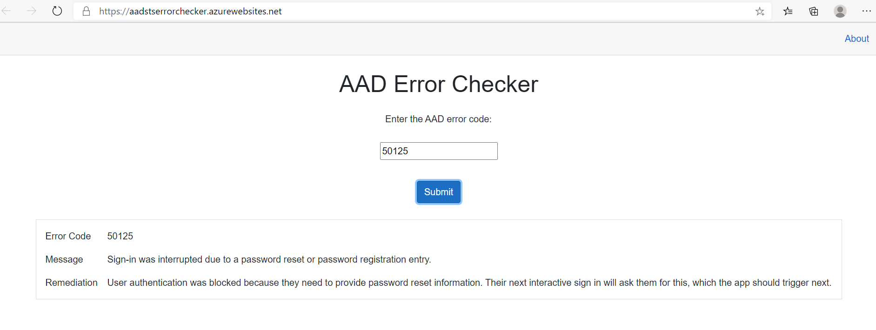876x330 pixels.
Task: Click the 'Enter the AAD error code:' label
Action: tap(438, 119)
